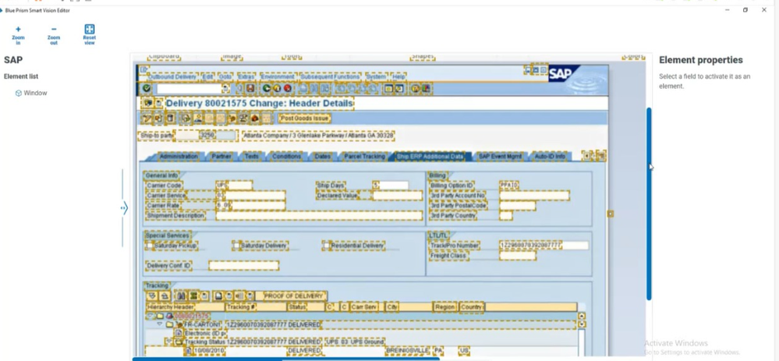
Task: Click the Declared Value input field
Action: click(398, 195)
